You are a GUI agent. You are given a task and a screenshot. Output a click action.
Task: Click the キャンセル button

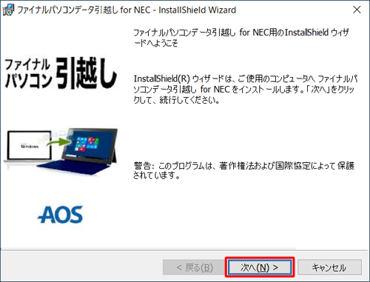point(329,267)
